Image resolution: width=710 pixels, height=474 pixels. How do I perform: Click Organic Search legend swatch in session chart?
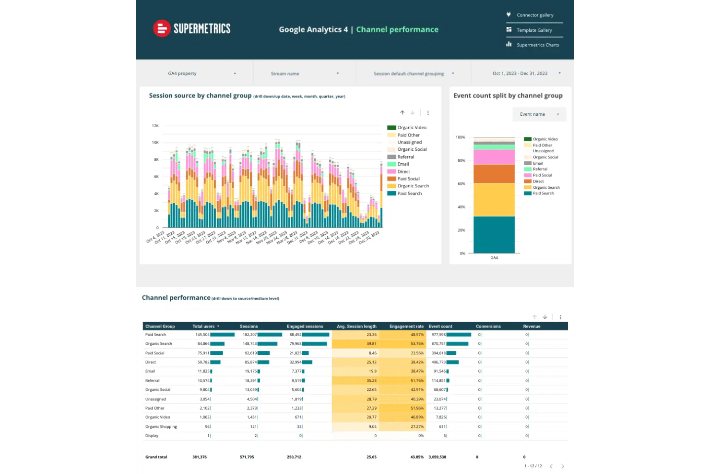[391, 186]
